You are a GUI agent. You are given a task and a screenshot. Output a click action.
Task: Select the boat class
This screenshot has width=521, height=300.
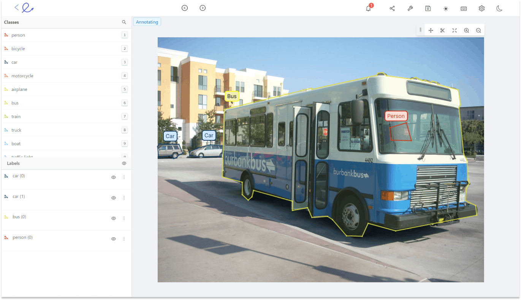click(67, 143)
